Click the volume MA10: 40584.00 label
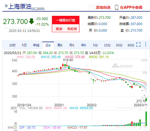The image size is (150, 131). click(81, 108)
